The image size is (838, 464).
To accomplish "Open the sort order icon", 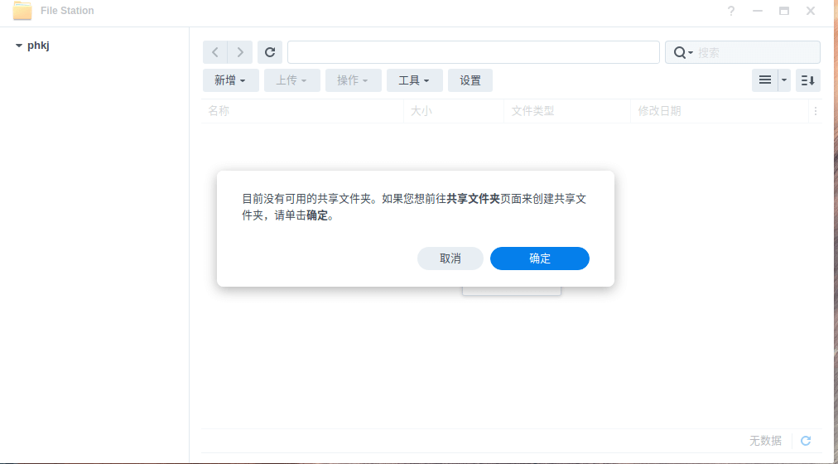I will [808, 80].
